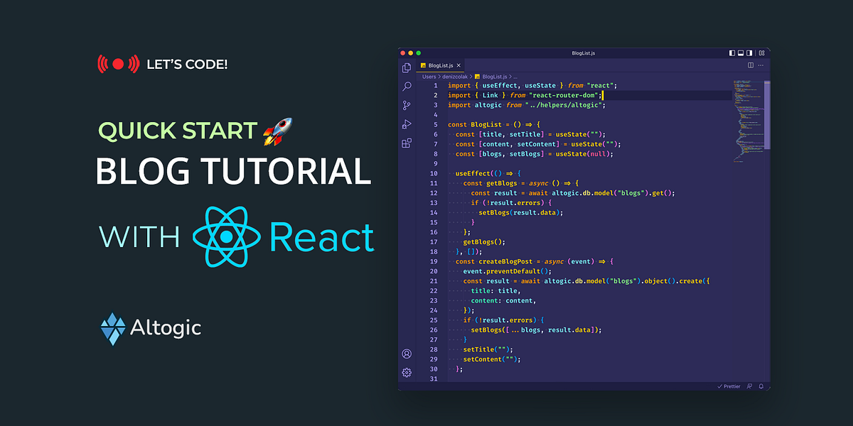Select the BlogList.js editor tab
The height and width of the screenshot is (426, 853).
[441, 65]
